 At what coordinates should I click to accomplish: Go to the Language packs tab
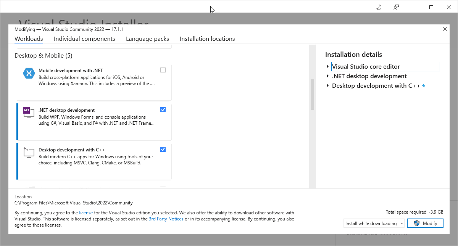coord(147,39)
